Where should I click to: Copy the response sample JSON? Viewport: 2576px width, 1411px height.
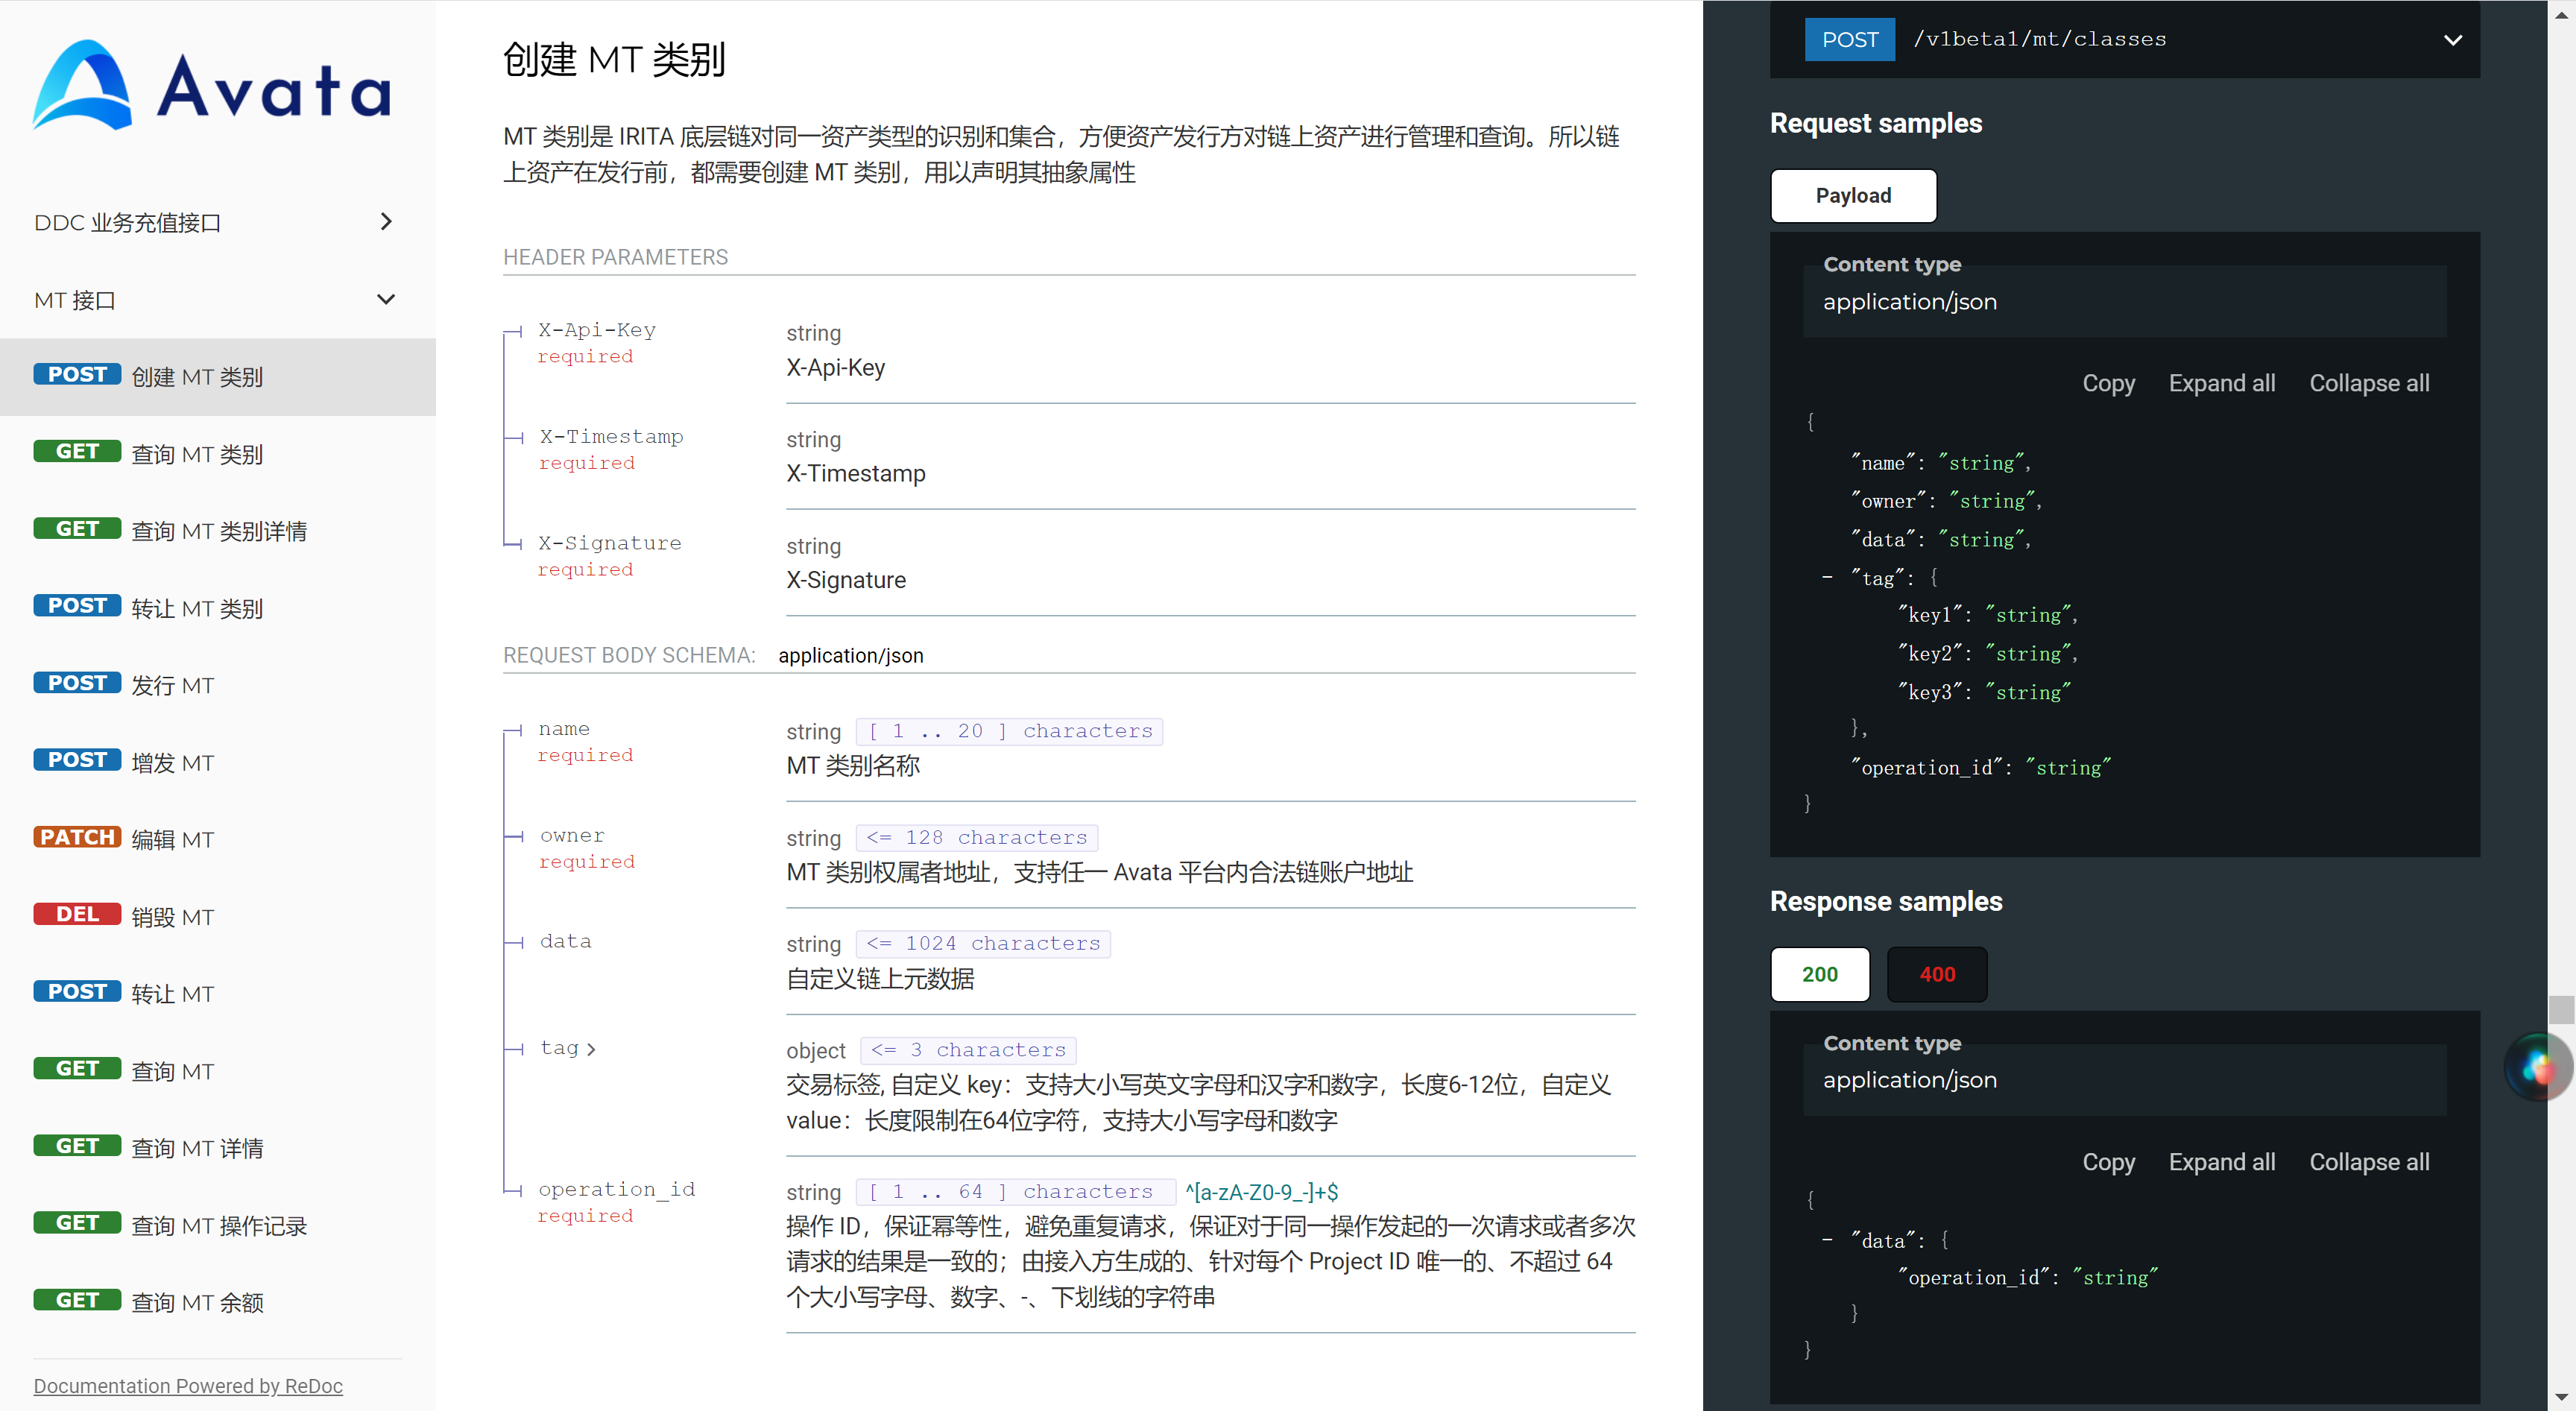click(x=2108, y=1162)
